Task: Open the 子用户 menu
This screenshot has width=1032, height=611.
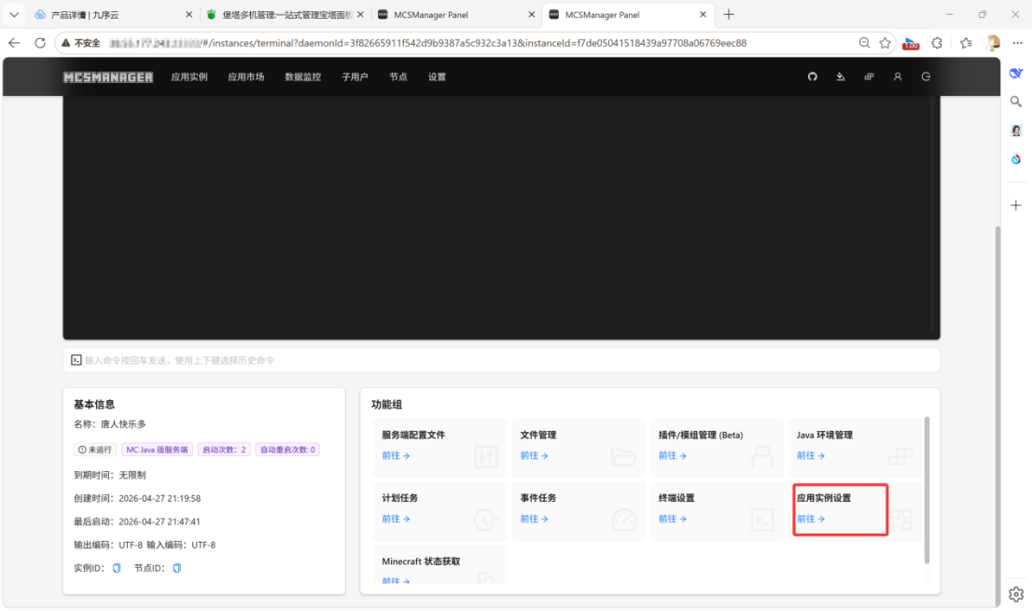Action: 355,76
